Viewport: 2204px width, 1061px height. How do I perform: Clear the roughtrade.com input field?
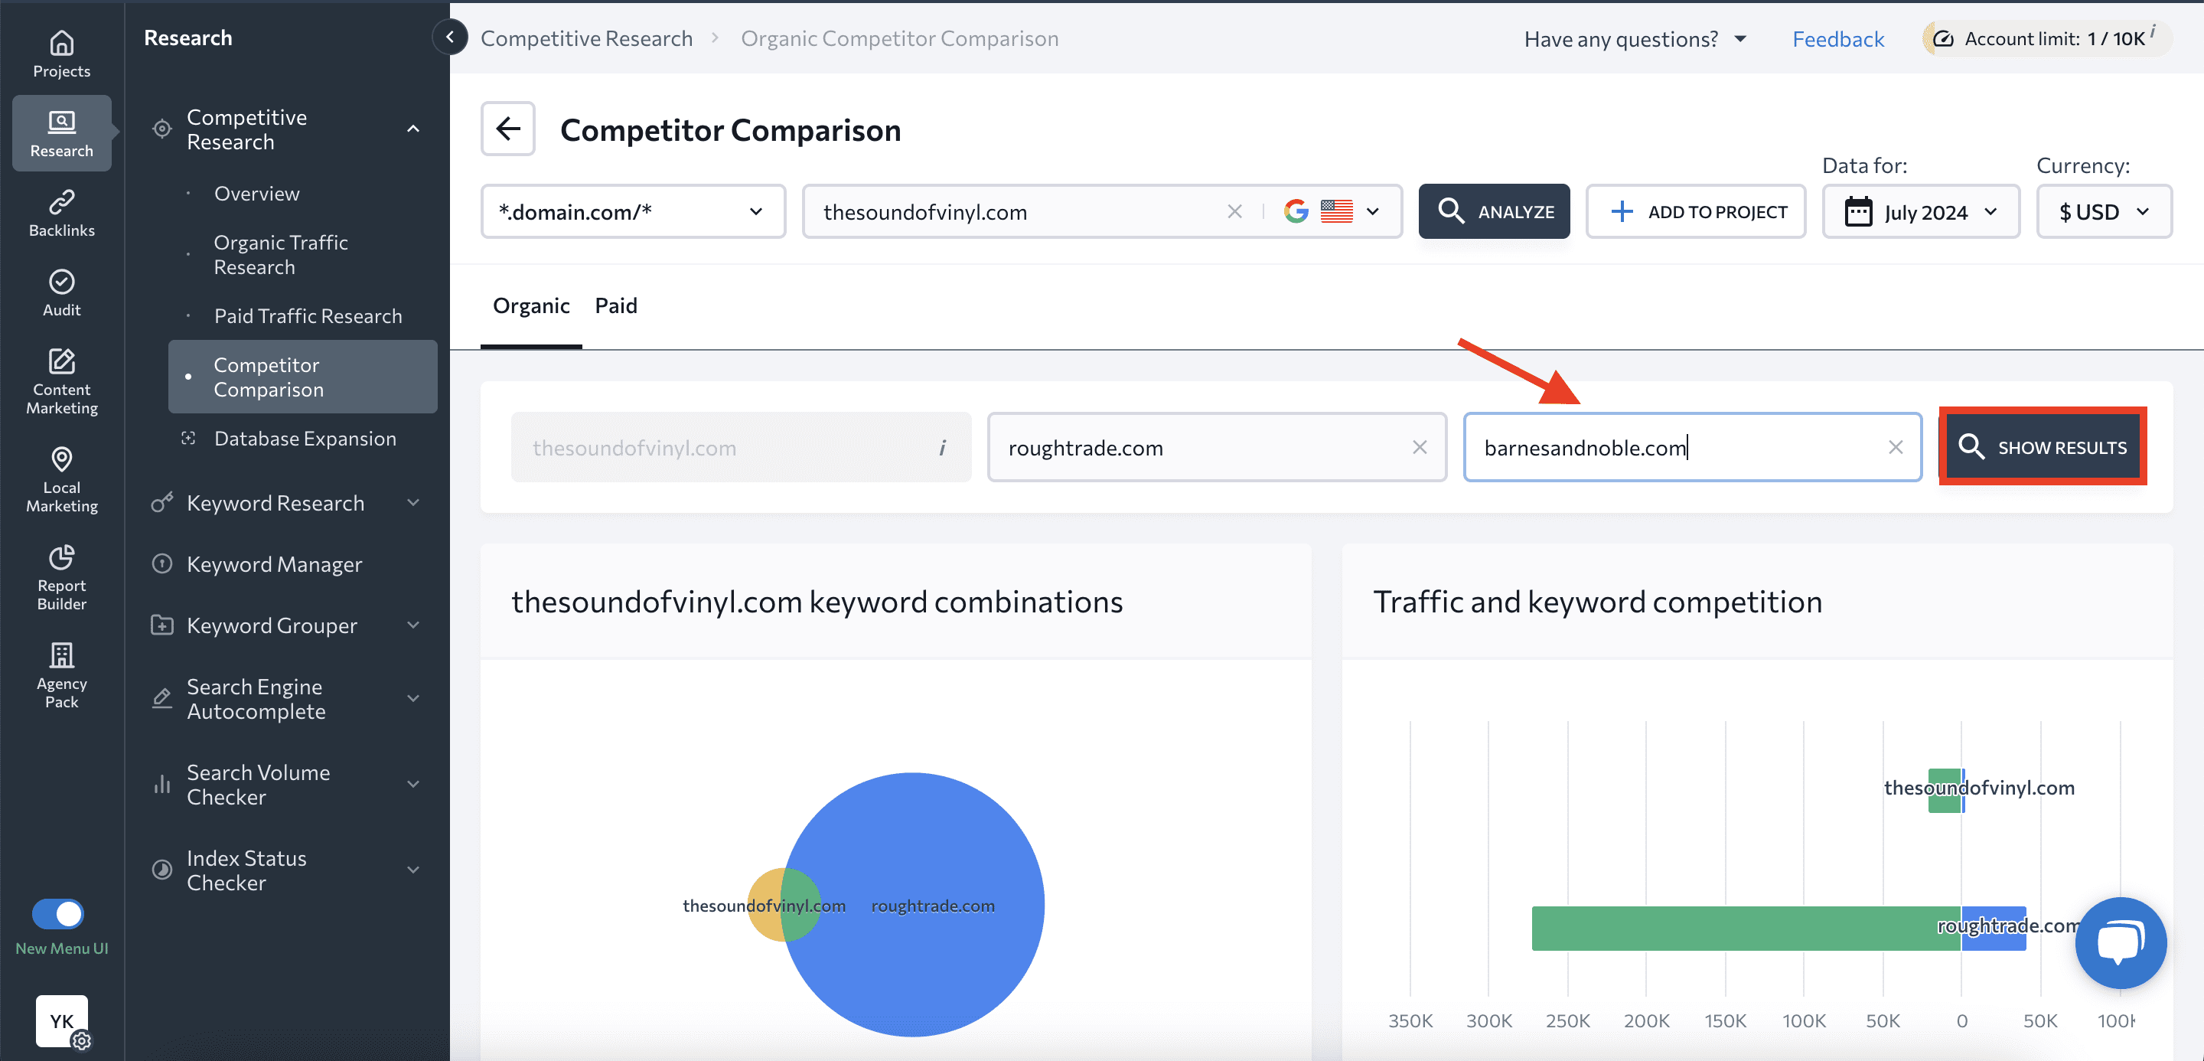coord(1420,446)
